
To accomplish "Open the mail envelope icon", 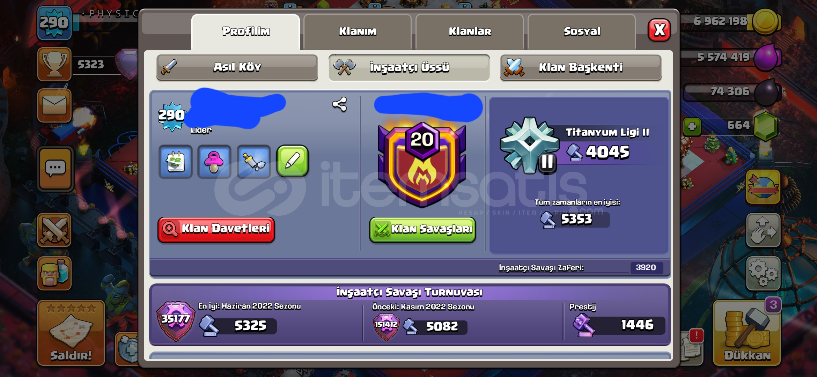I will [x=54, y=105].
